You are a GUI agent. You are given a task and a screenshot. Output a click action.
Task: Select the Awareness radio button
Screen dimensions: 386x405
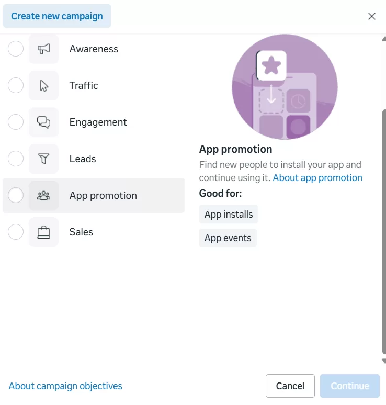point(16,49)
